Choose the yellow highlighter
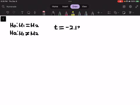The height and width of the screenshot is (105, 140). tap(73, 13)
